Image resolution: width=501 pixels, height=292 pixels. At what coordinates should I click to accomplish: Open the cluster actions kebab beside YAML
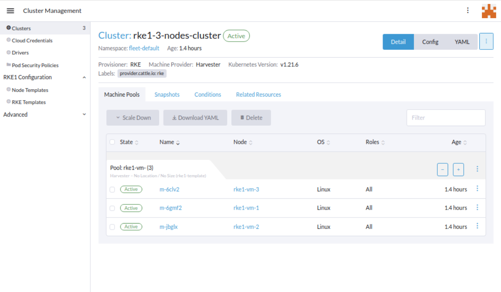click(486, 41)
